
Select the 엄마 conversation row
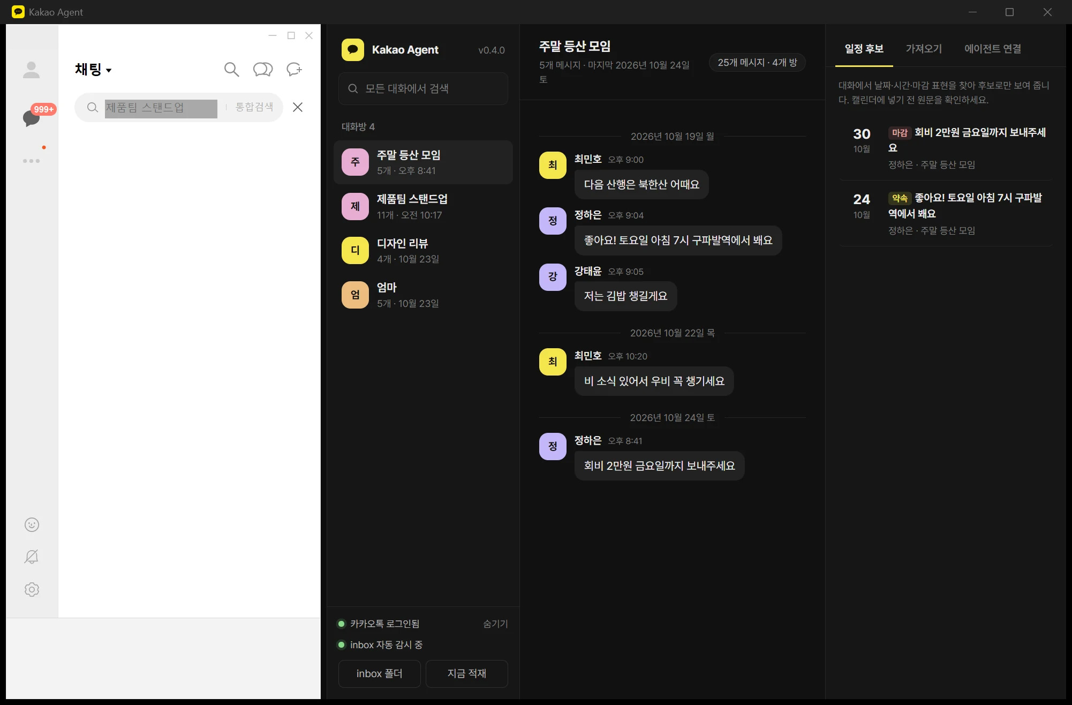tap(423, 295)
